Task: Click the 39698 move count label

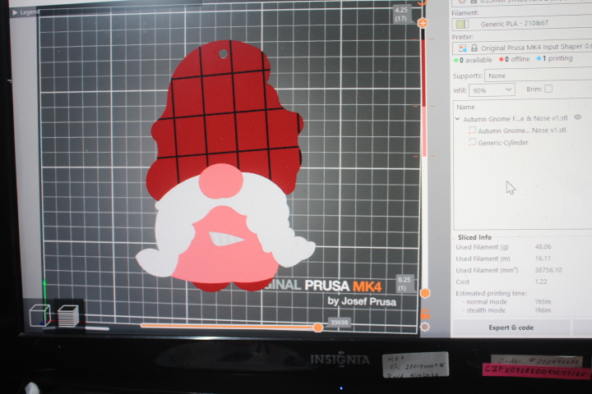Action: click(339, 323)
